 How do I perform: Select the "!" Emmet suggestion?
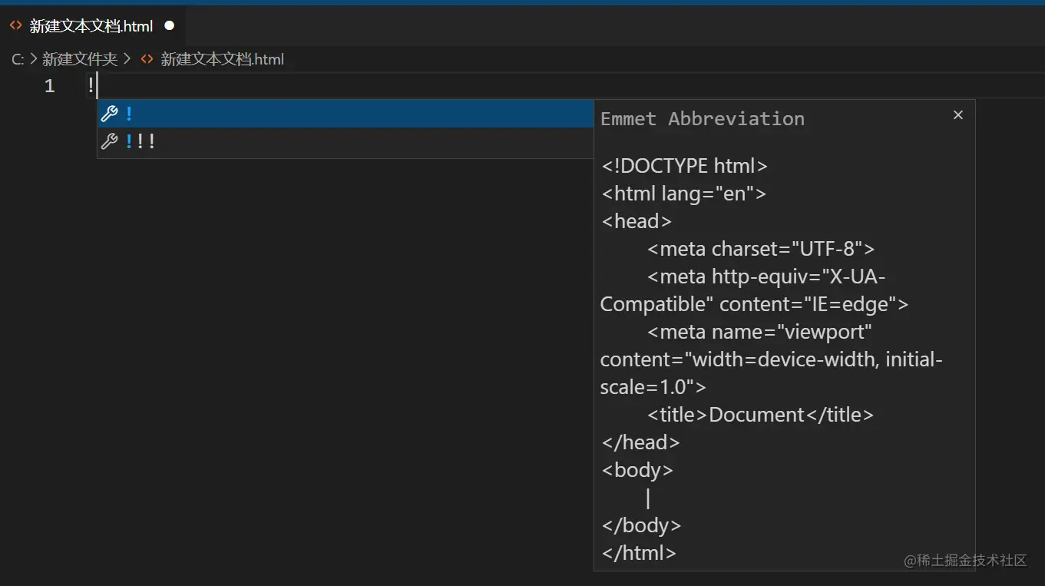(x=346, y=114)
